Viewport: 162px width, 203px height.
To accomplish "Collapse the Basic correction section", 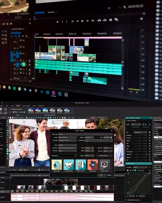I will click(x=127, y=121).
